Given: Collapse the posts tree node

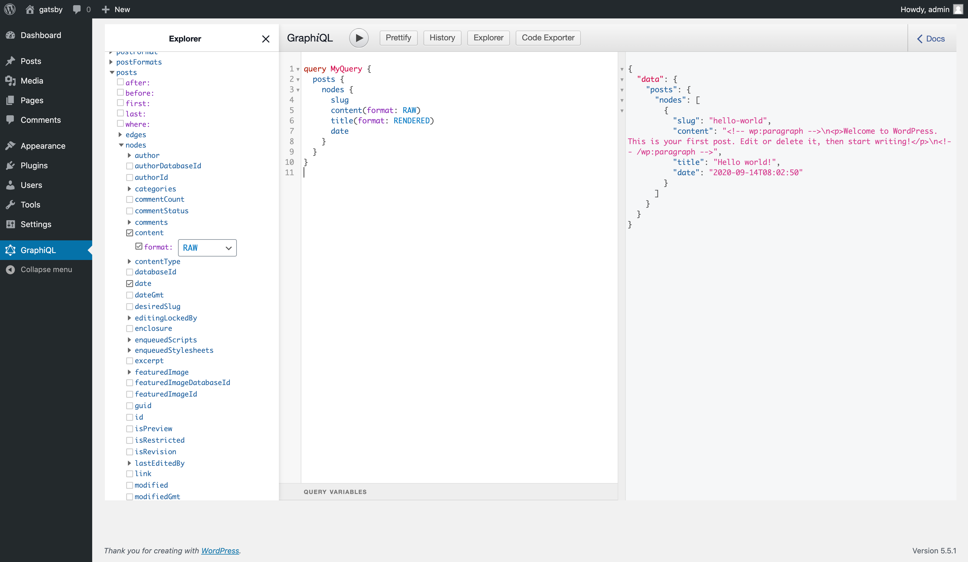Looking at the screenshot, I should pos(112,72).
